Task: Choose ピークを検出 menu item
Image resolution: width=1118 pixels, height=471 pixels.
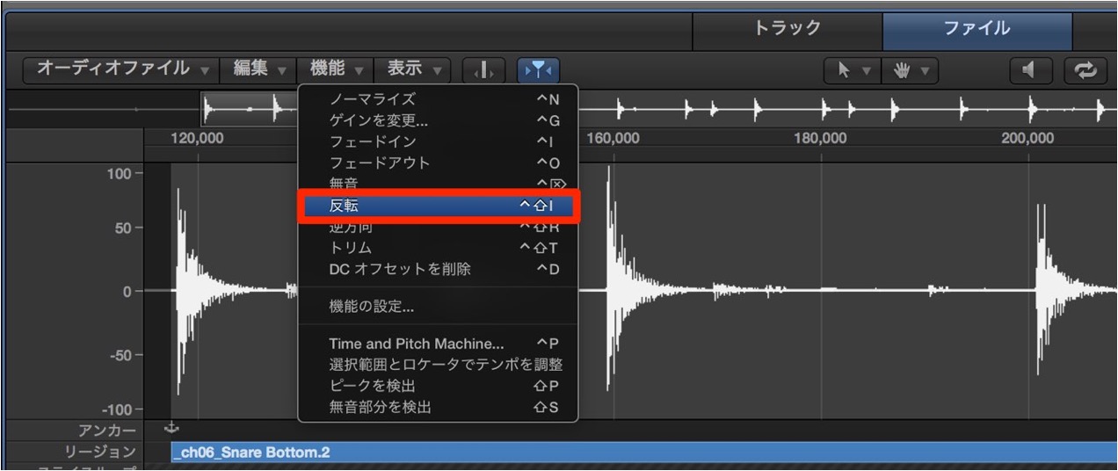Action: coord(438,386)
